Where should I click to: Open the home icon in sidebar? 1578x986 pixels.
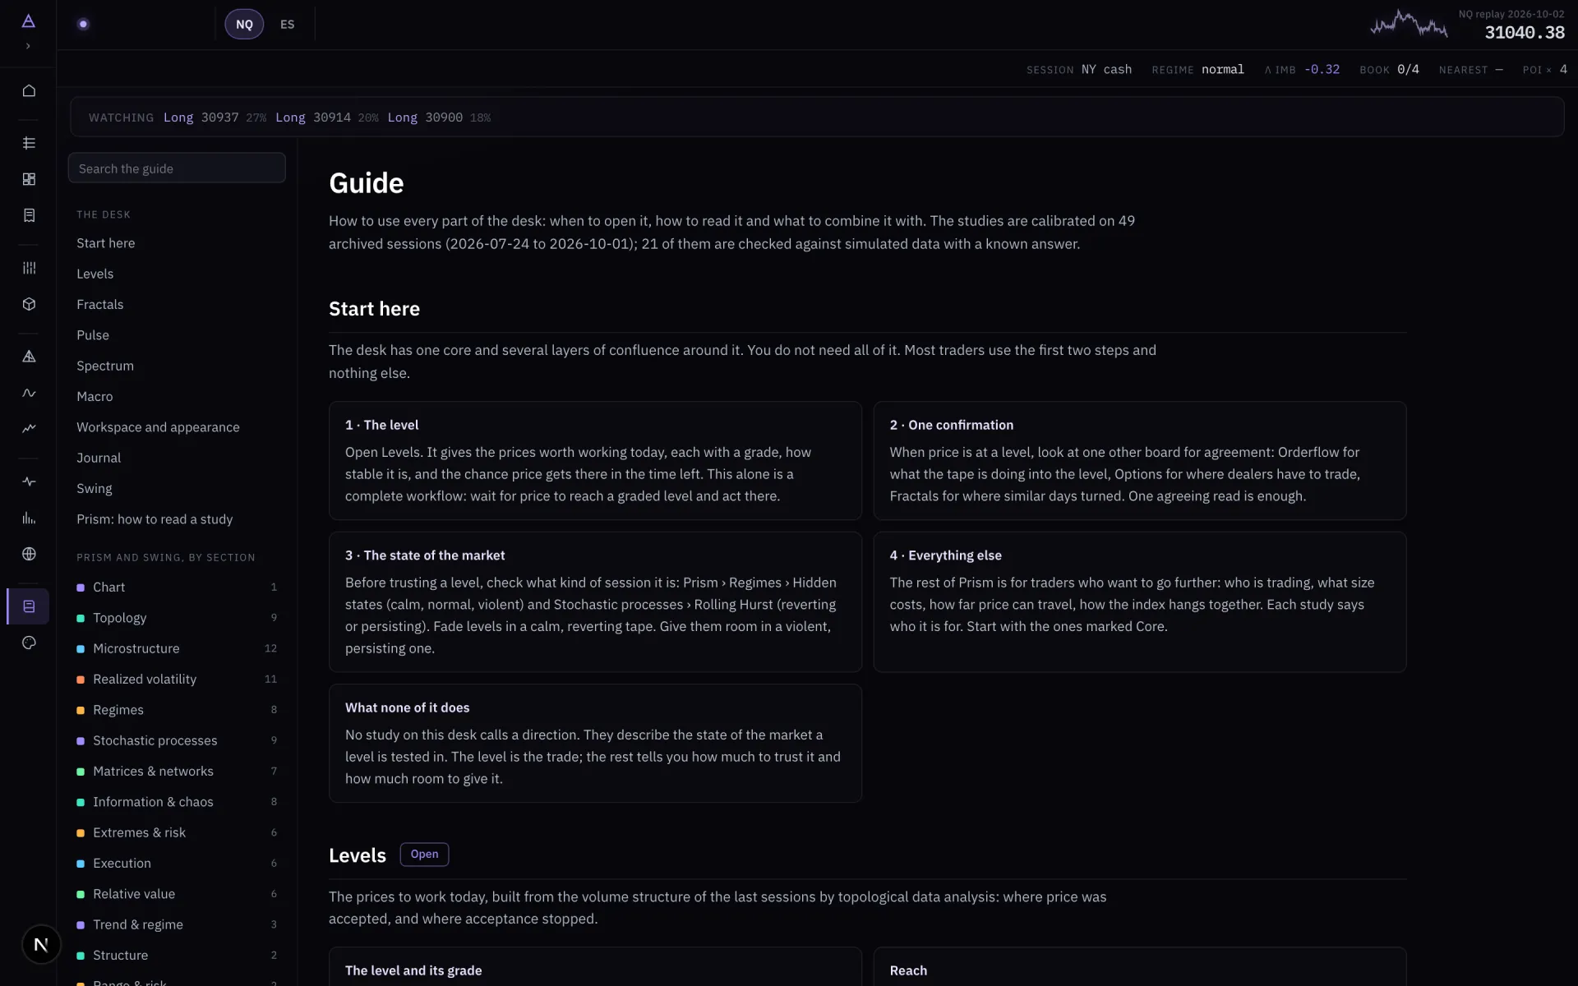coord(29,90)
